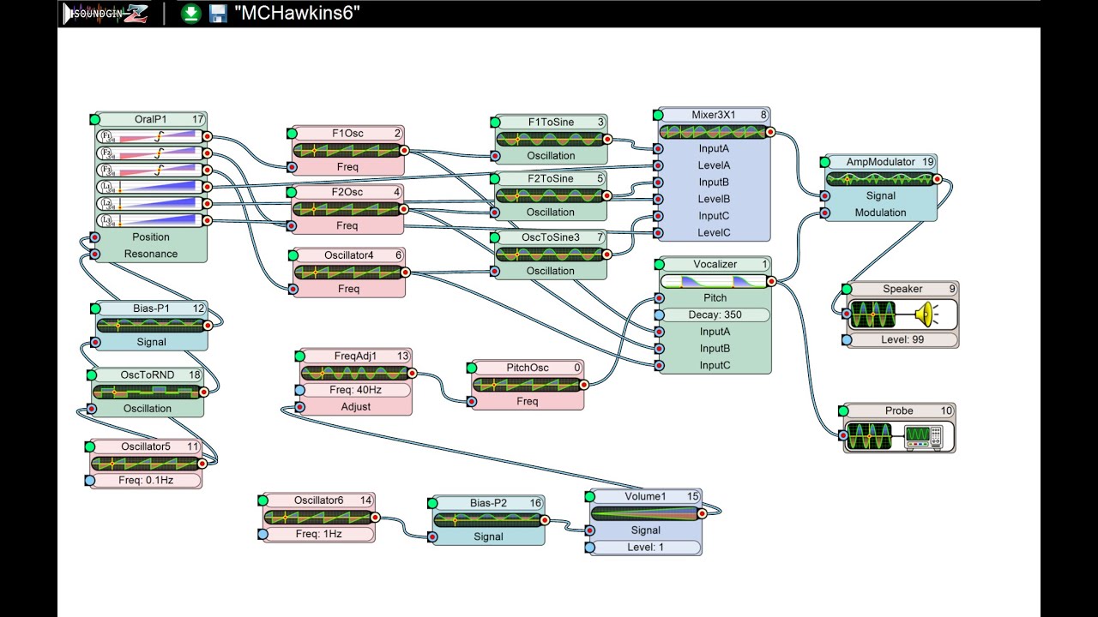Image resolution: width=1098 pixels, height=617 pixels.
Task: Click the F2ToSine sine waveform display
Action: (x=552, y=195)
